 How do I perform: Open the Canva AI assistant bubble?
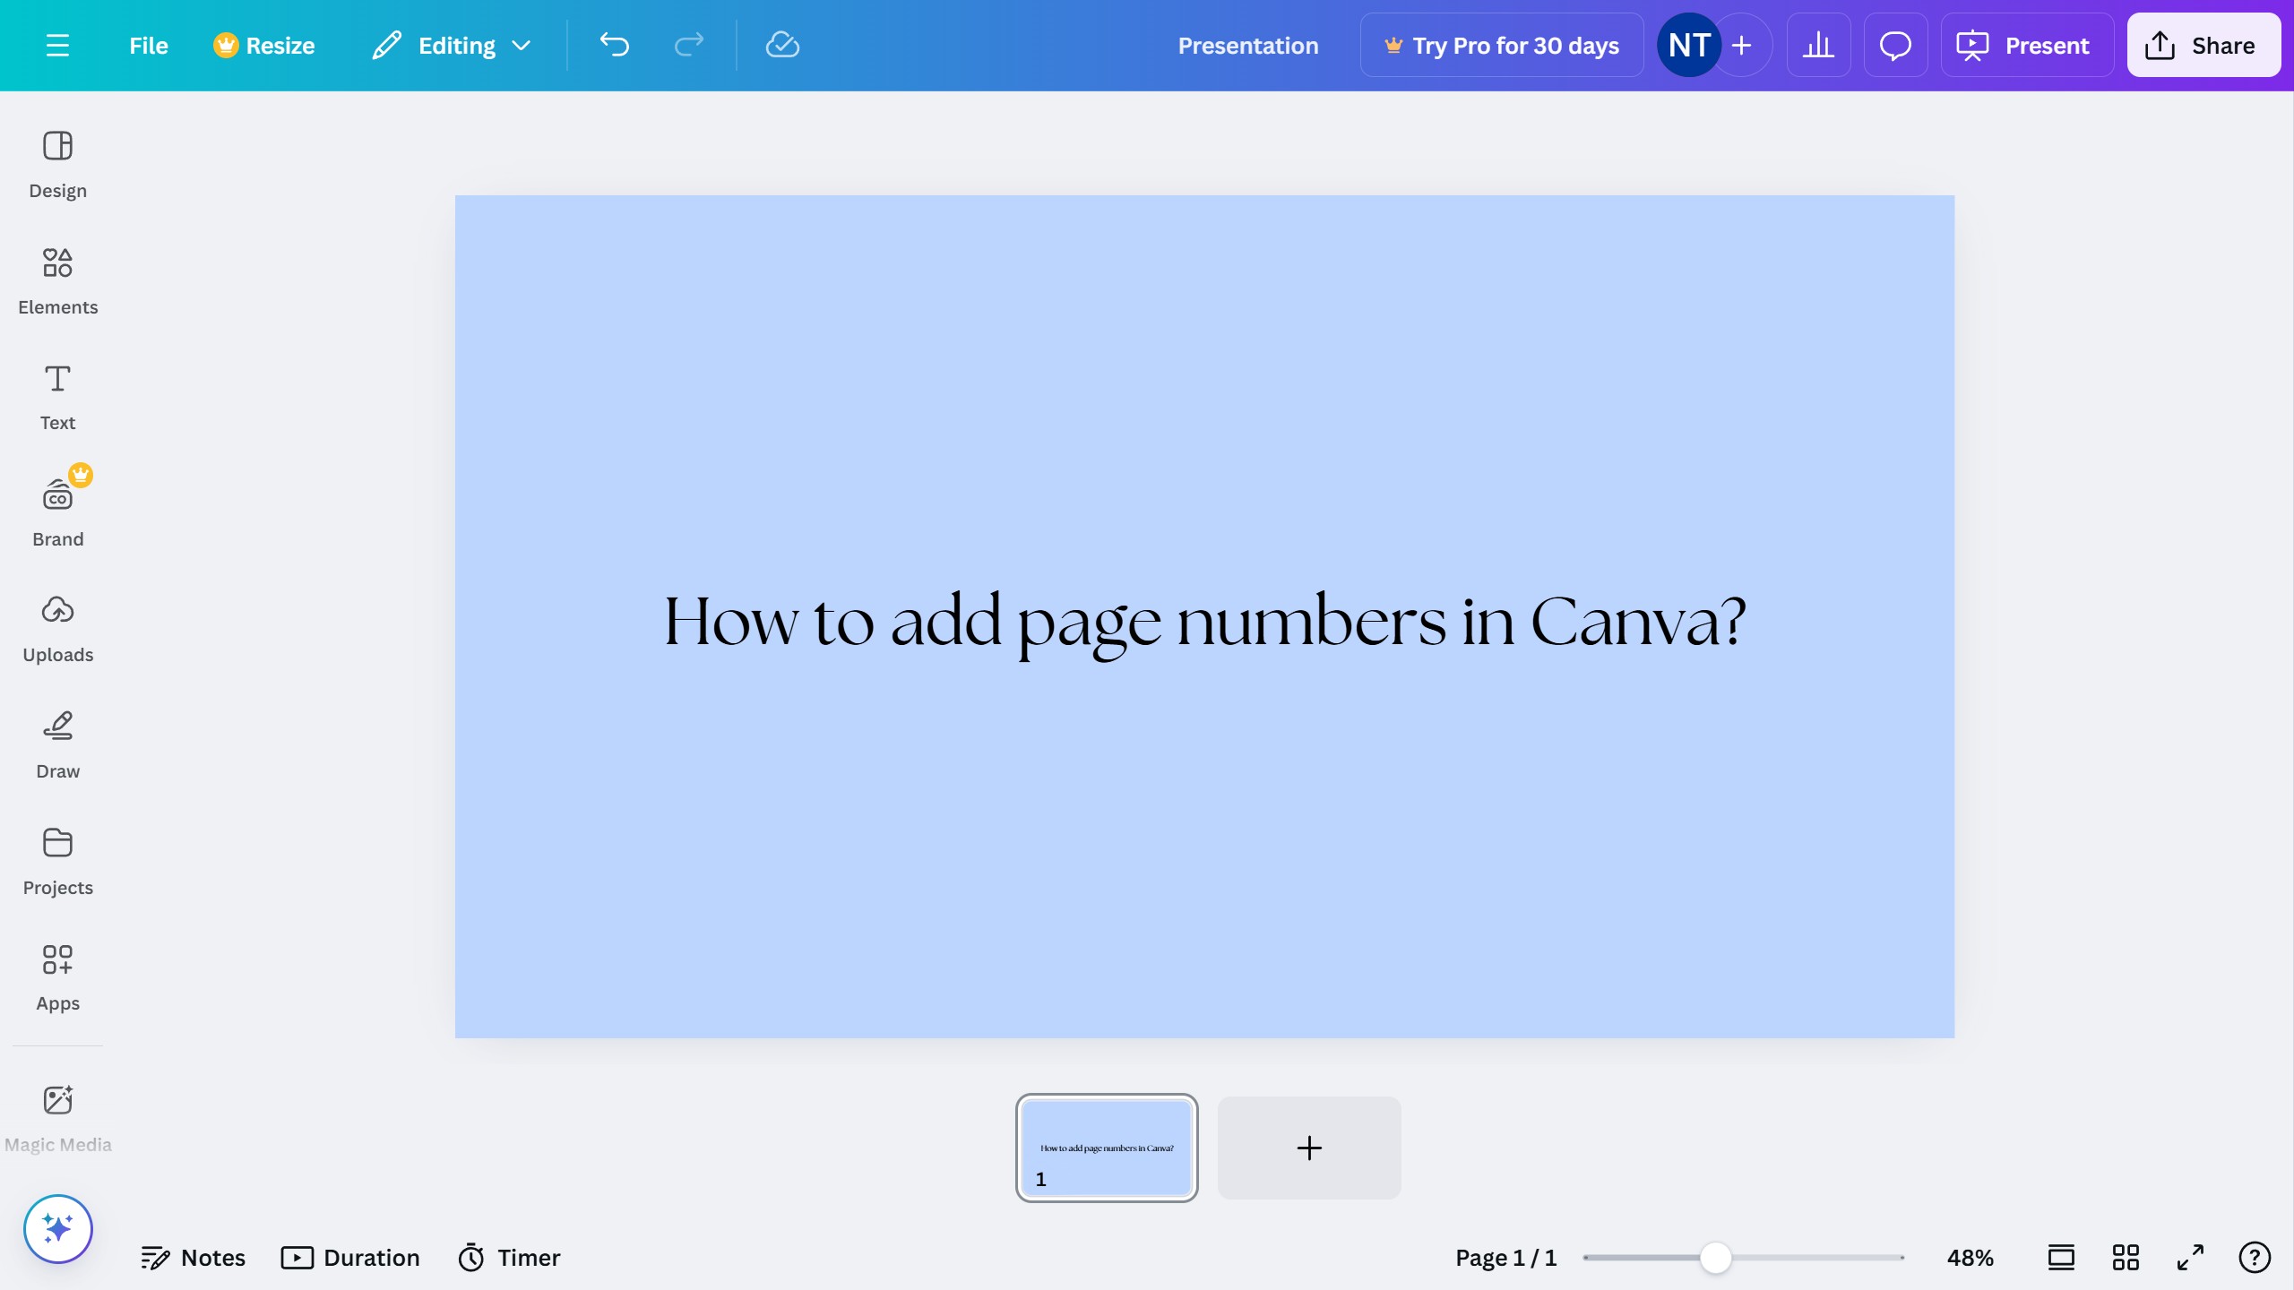57,1229
